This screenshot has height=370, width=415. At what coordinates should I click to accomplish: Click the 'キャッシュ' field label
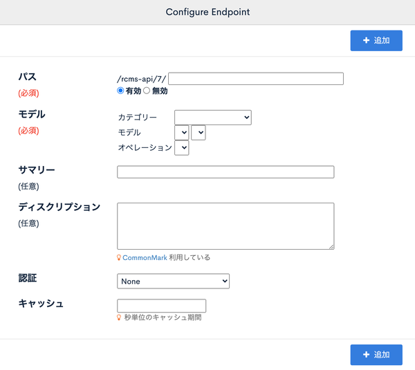[x=41, y=304]
